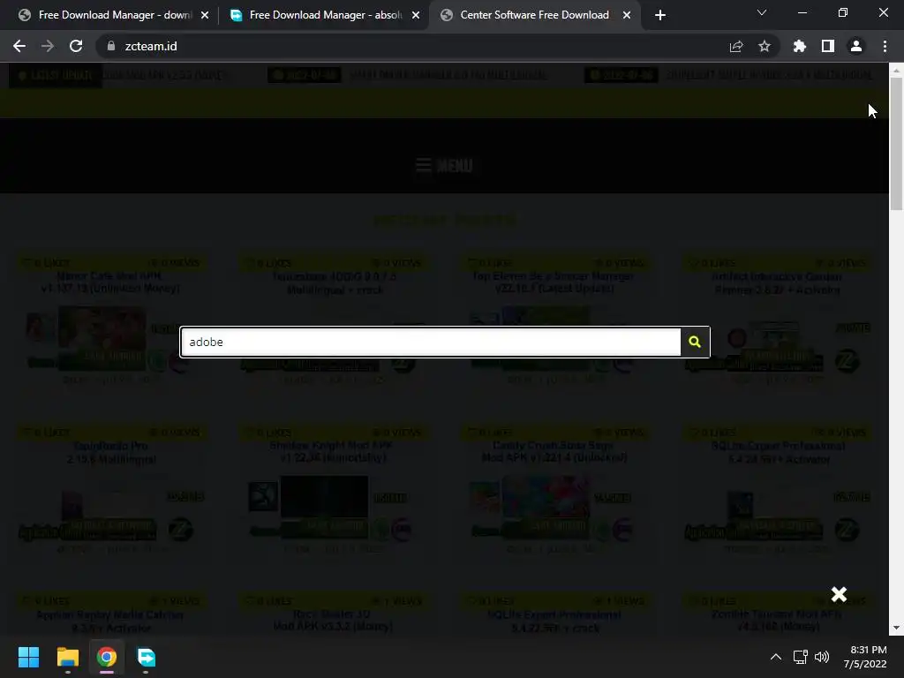Open the tab search dropdown chevron
Viewport: 904px width, 678px height.
click(762, 12)
